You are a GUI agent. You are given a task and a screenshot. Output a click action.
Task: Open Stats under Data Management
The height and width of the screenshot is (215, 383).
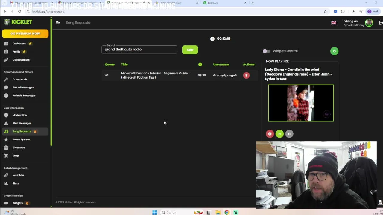[16, 183]
